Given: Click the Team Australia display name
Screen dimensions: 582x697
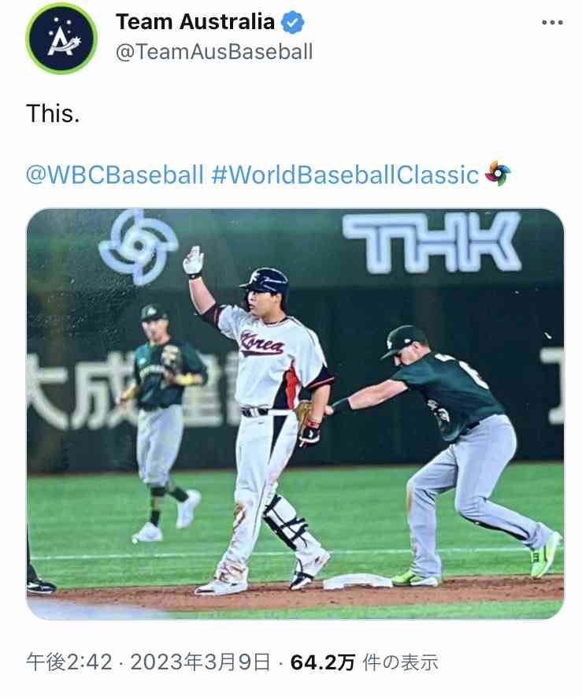Looking at the screenshot, I should coord(195,22).
